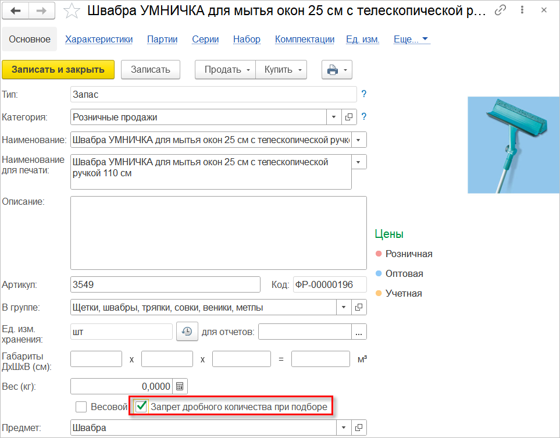The height and width of the screenshot is (438, 560).
Task: Open the Купить dropdown button
Action: pyautogui.click(x=281, y=70)
